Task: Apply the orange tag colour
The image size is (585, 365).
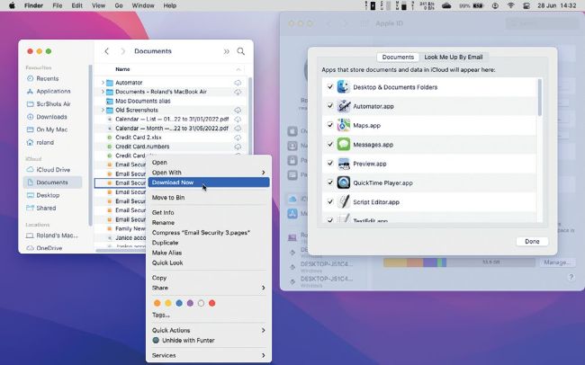Action: [157, 304]
